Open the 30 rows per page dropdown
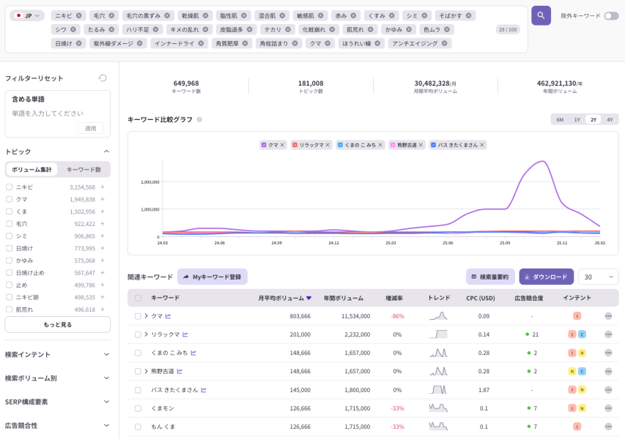This screenshot has width=625, height=439. pyautogui.click(x=598, y=277)
